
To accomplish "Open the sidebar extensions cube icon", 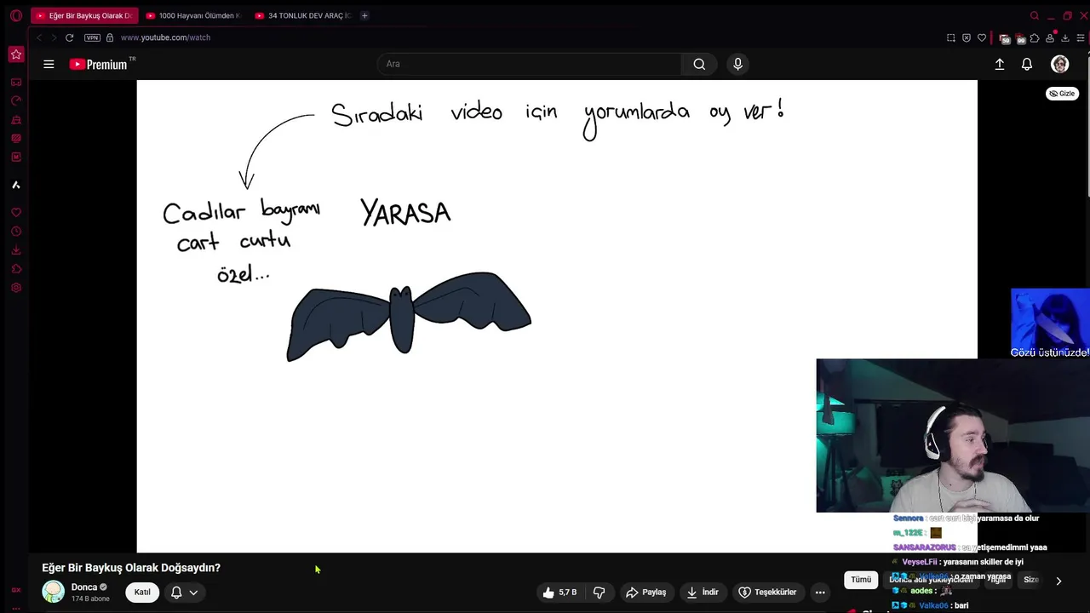I will 16,269.
